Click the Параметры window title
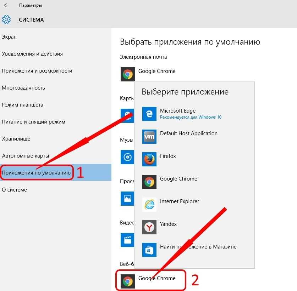 31,5
